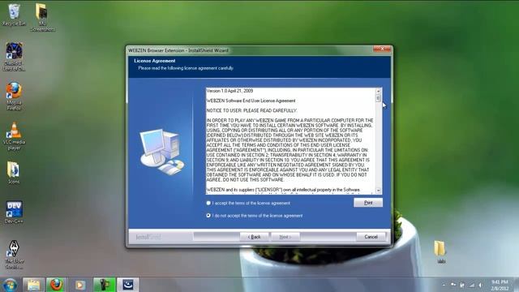Open the Windows Start menu
Viewport: 519px width, 292px height.
point(10,285)
